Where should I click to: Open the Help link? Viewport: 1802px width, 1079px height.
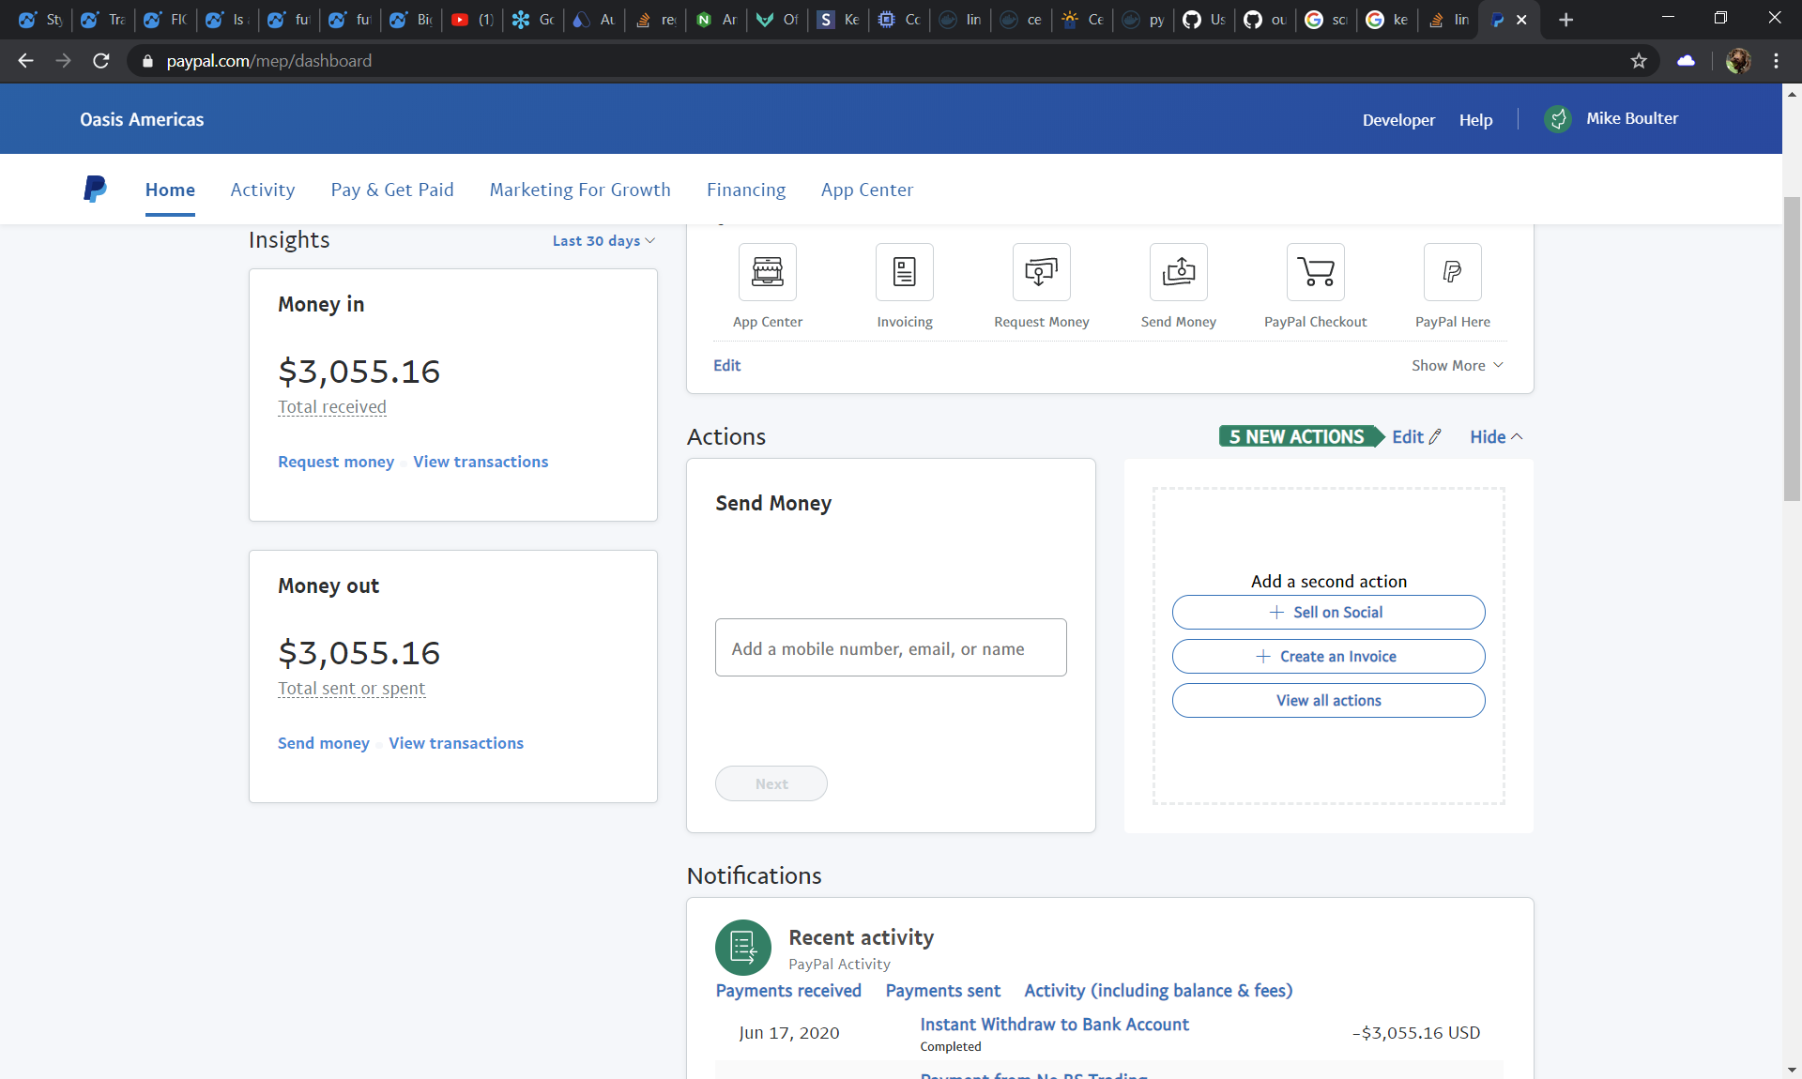click(1475, 120)
